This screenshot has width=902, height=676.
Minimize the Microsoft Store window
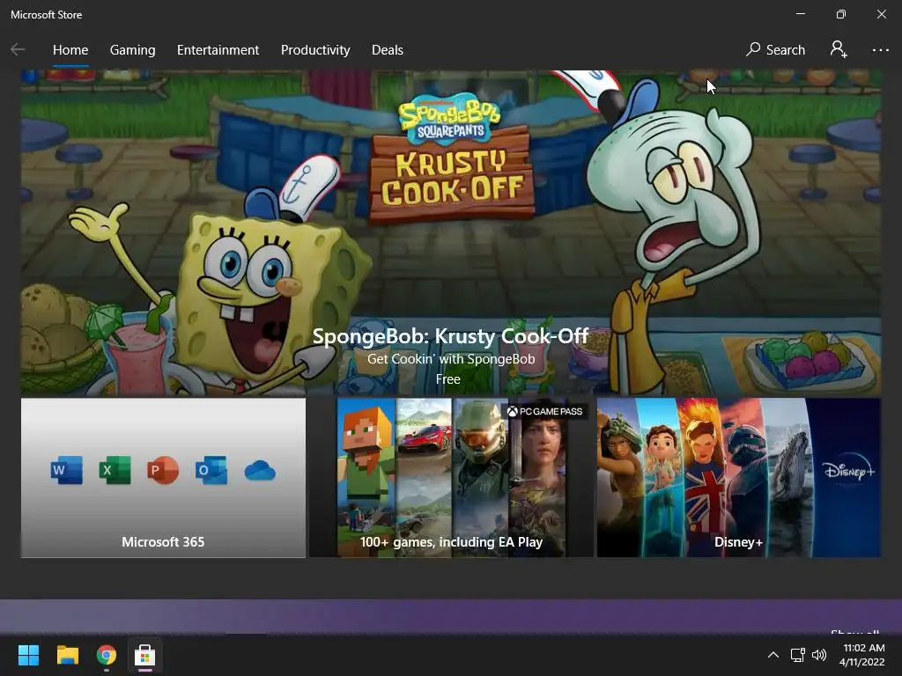click(800, 14)
